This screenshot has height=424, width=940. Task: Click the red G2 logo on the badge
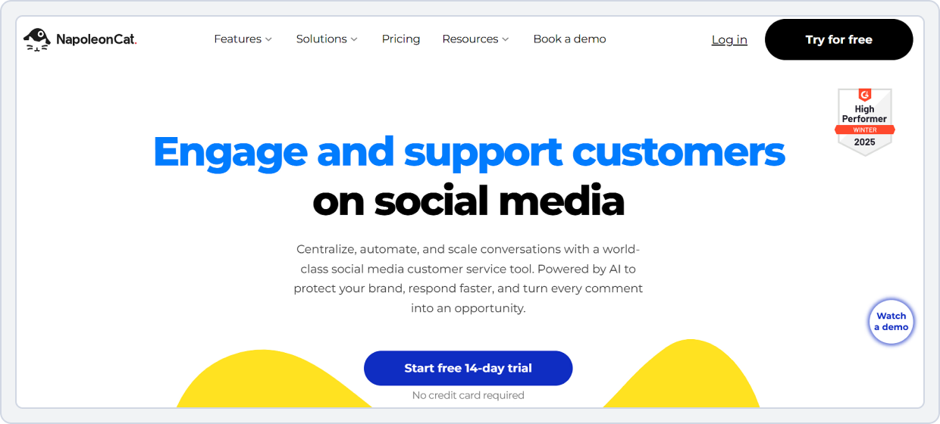tap(865, 95)
